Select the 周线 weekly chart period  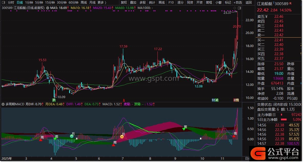click(84, 3)
